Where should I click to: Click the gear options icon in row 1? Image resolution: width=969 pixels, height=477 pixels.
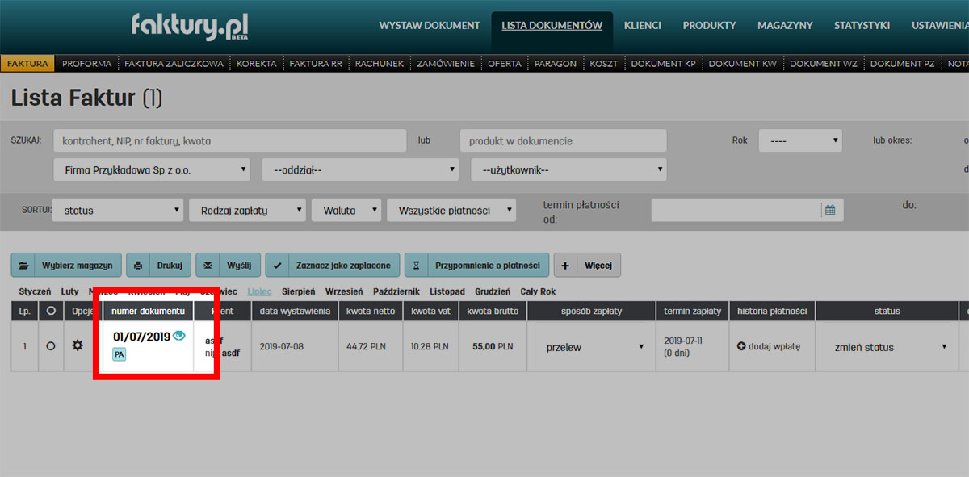78,345
